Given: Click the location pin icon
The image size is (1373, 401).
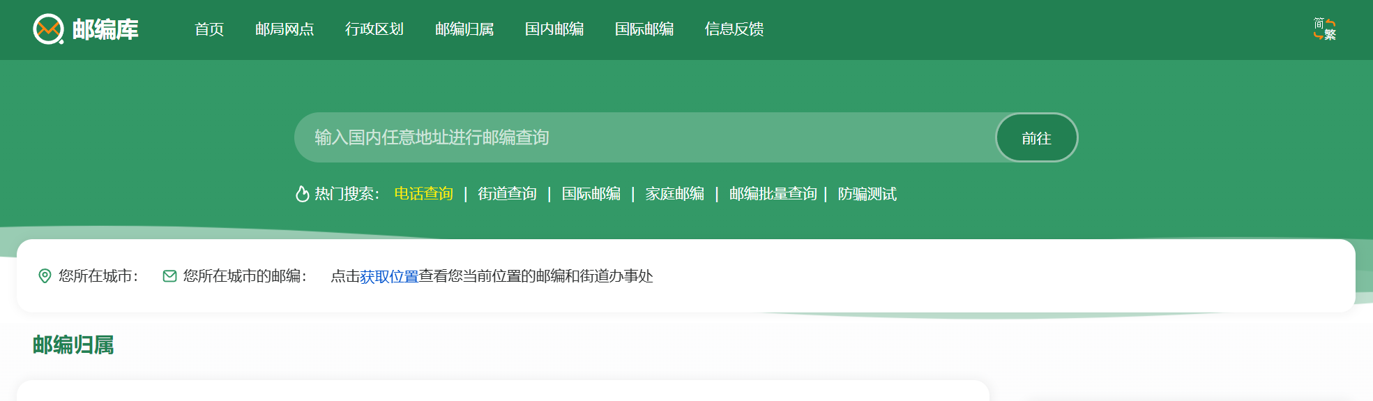Looking at the screenshot, I should click(45, 276).
